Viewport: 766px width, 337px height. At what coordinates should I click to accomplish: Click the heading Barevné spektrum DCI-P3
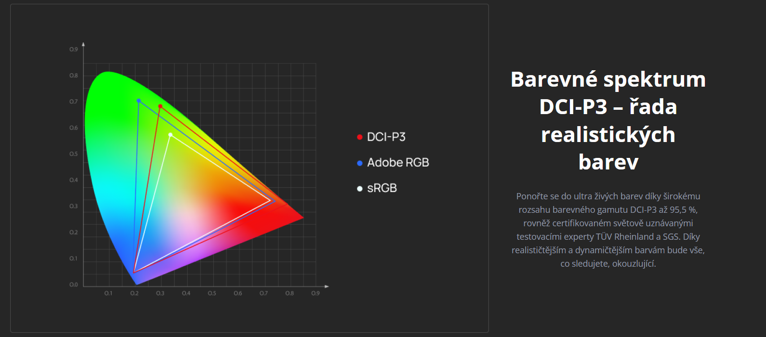608,120
